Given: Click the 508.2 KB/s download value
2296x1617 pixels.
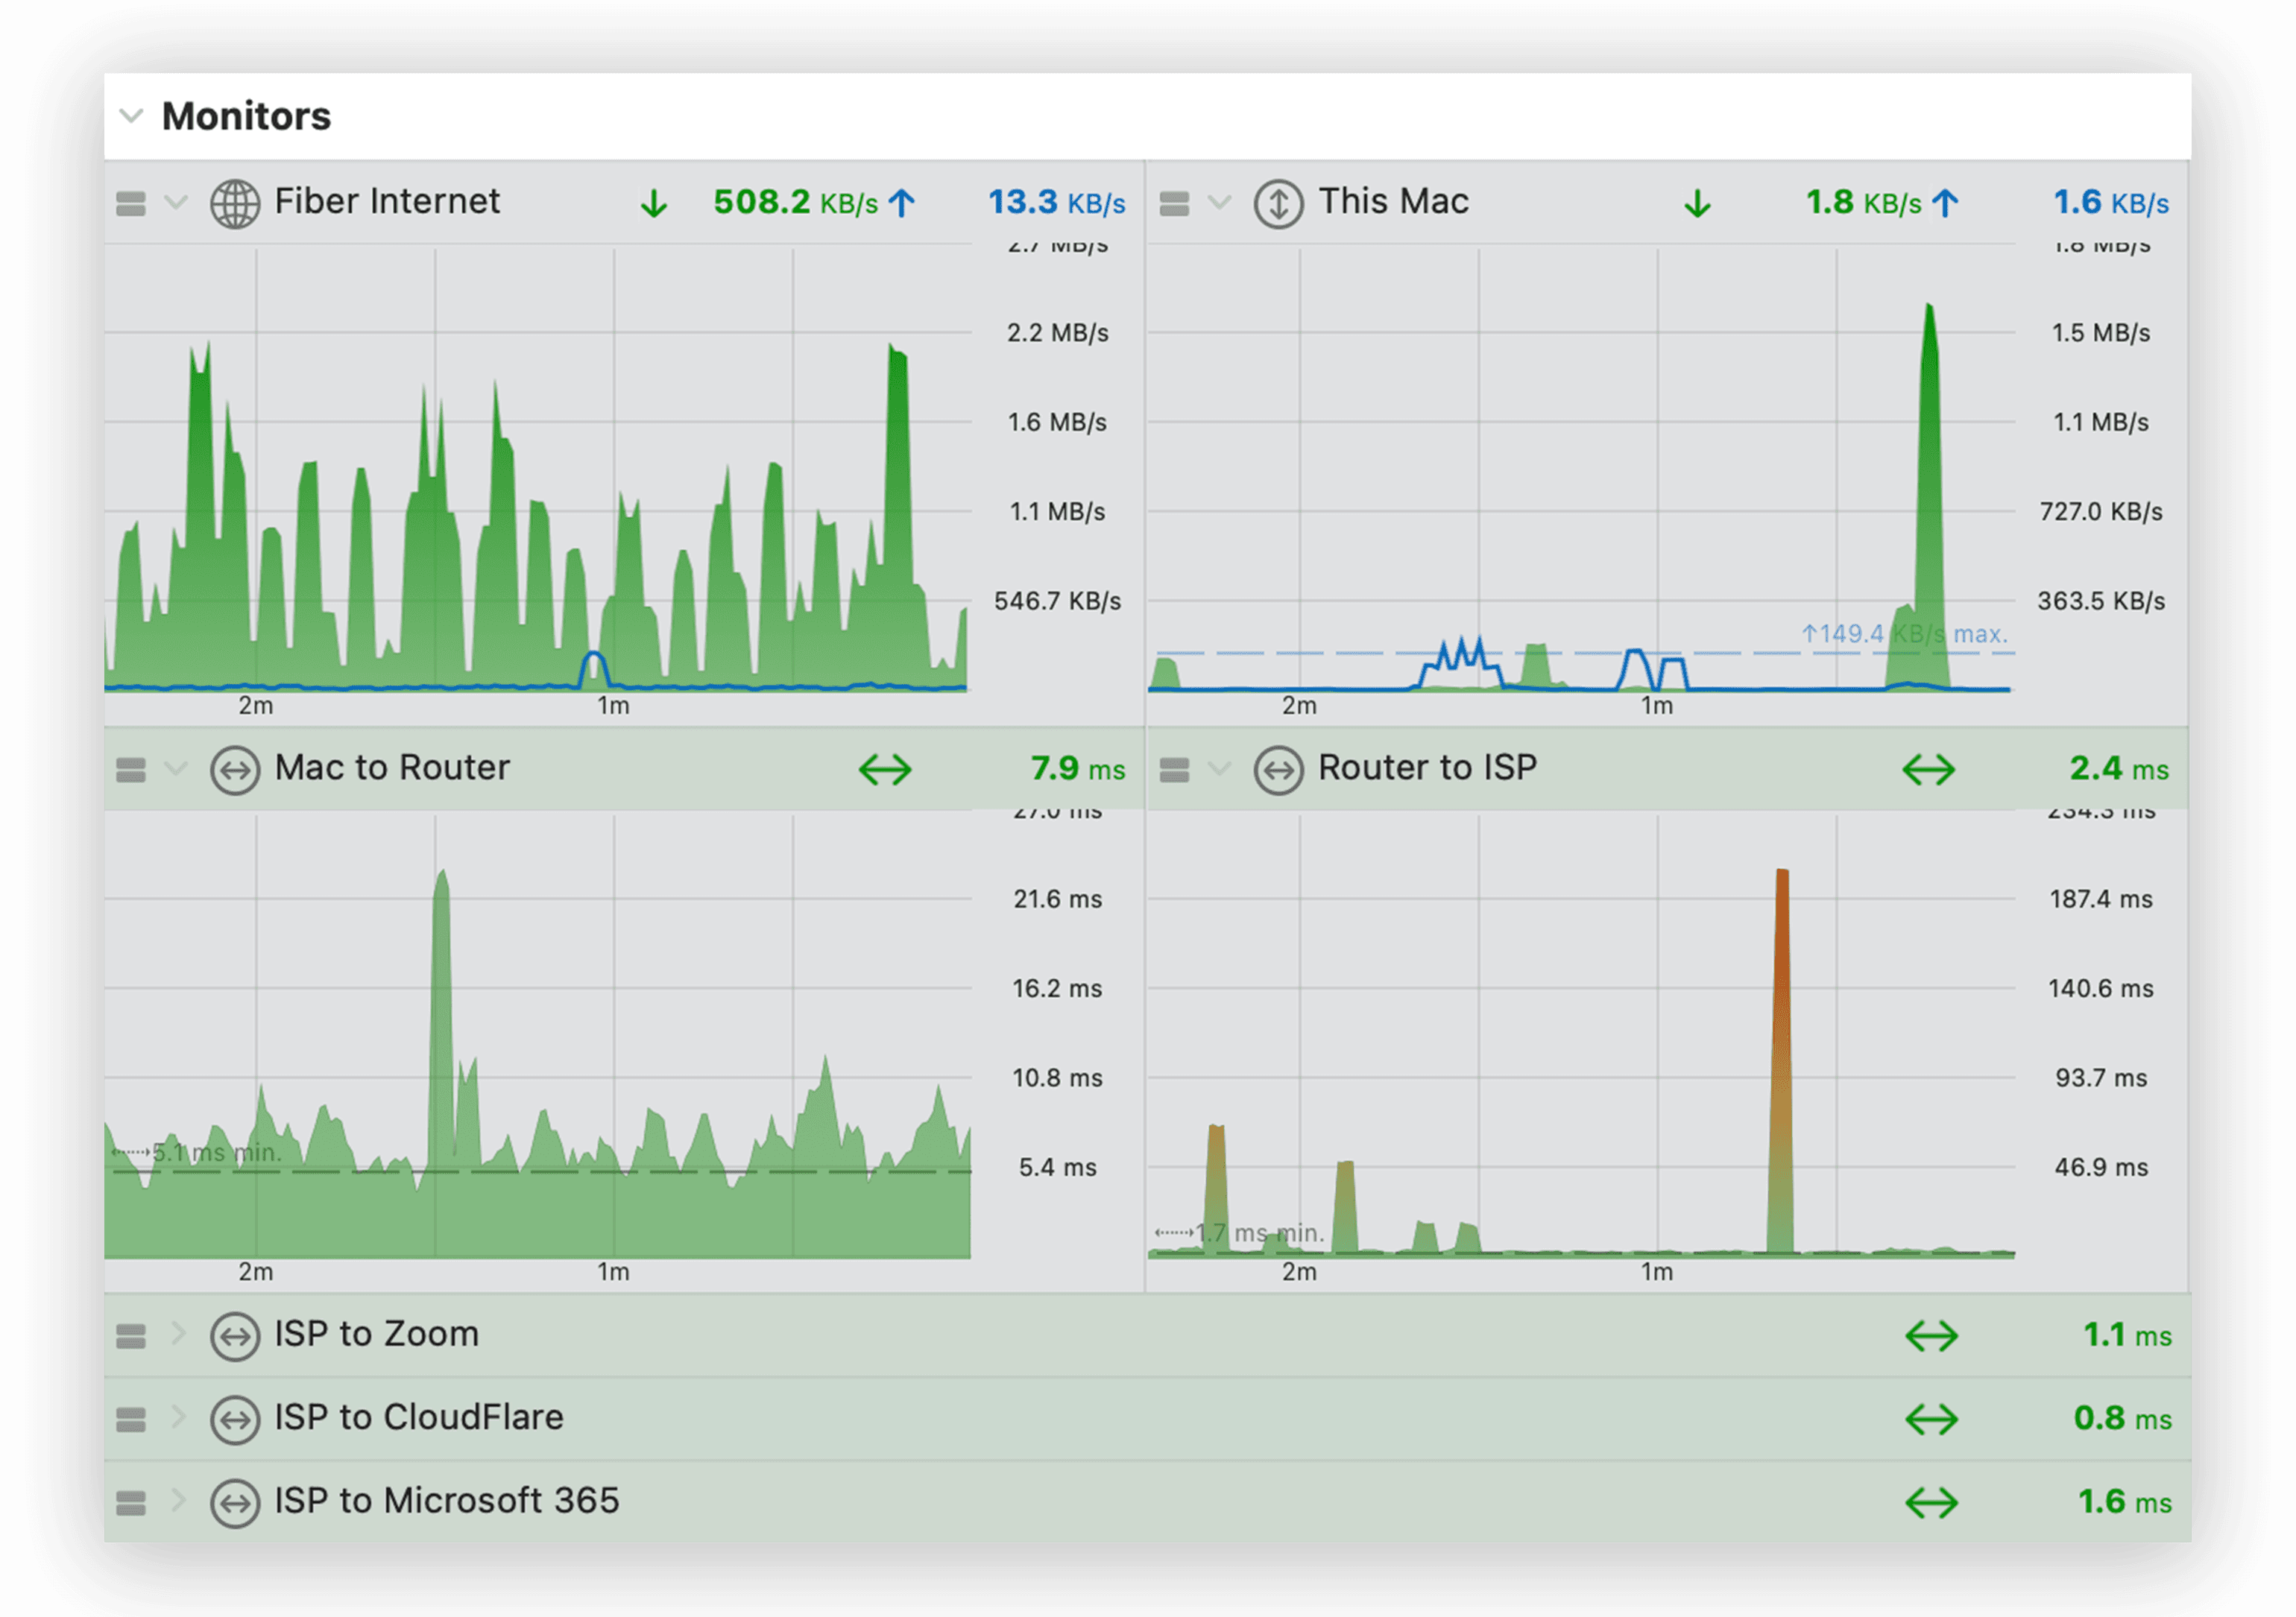Looking at the screenshot, I should click(x=795, y=203).
